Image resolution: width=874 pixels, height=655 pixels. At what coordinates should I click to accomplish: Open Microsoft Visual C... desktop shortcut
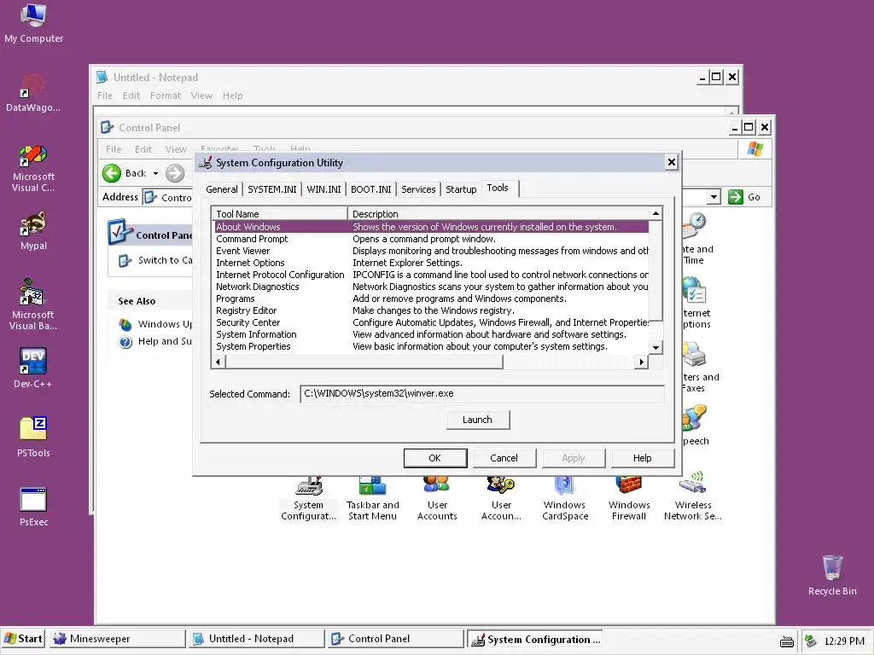coord(33,167)
